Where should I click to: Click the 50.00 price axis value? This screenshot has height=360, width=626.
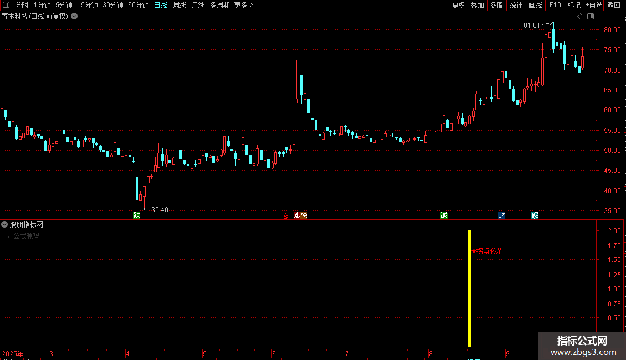coord(612,151)
